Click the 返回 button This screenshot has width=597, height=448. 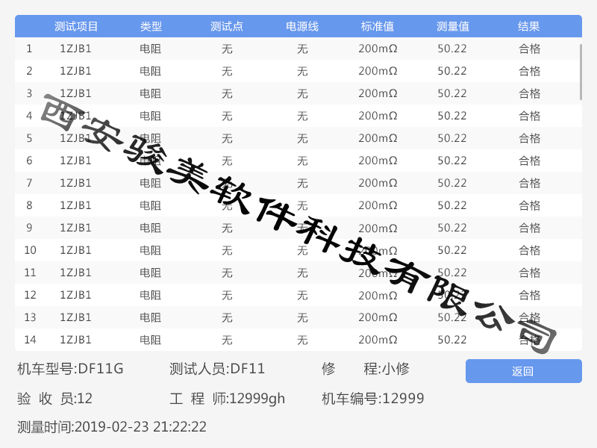(x=523, y=371)
